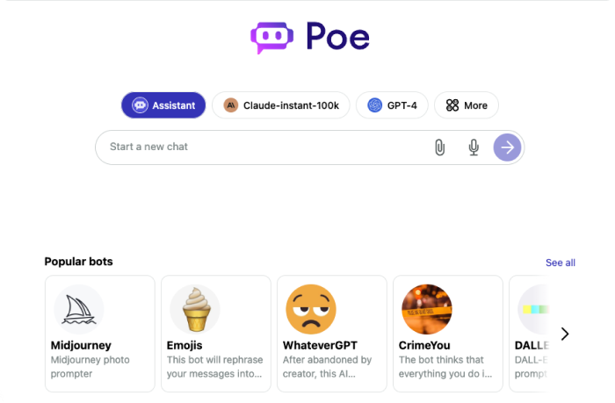Image resolution: width=615 pixels, height=403 pixels.
Task: Focus the Start a new chat field
Action: [x=263, y=148]
